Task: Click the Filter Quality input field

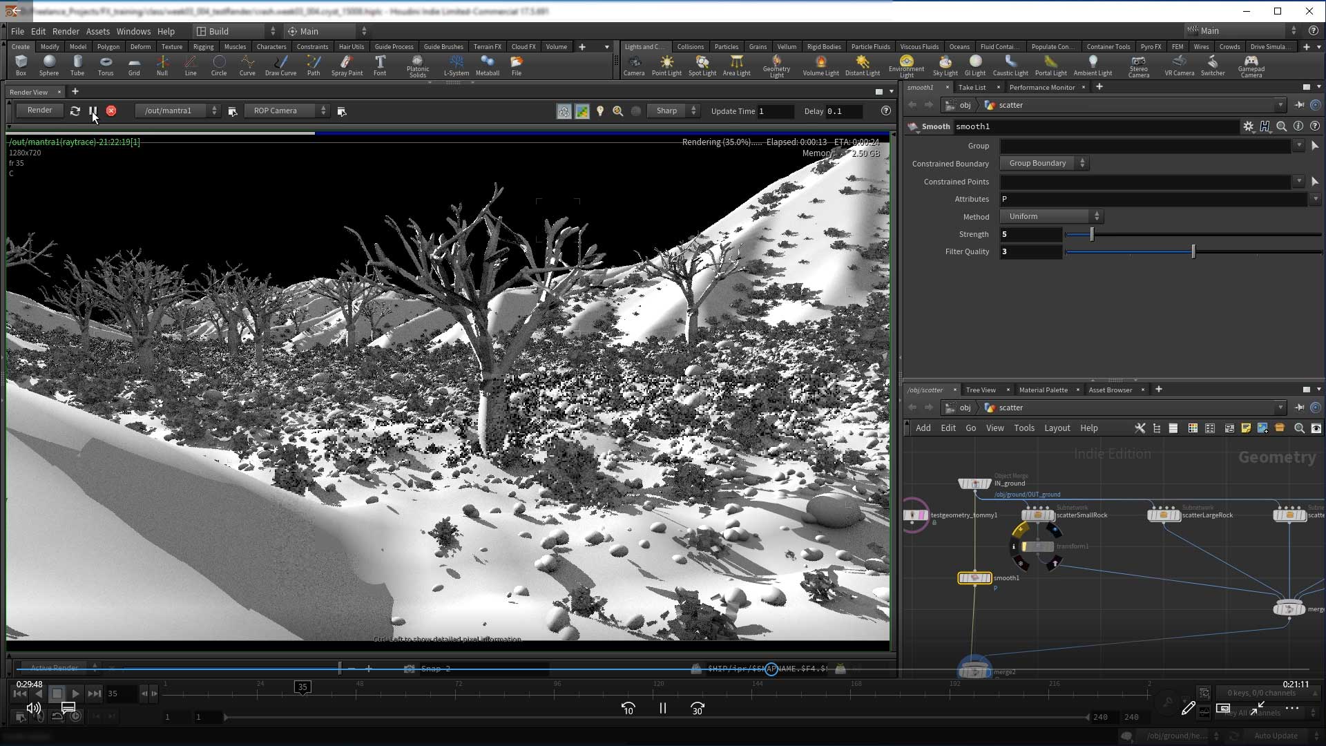Action: click(1030, 251)
